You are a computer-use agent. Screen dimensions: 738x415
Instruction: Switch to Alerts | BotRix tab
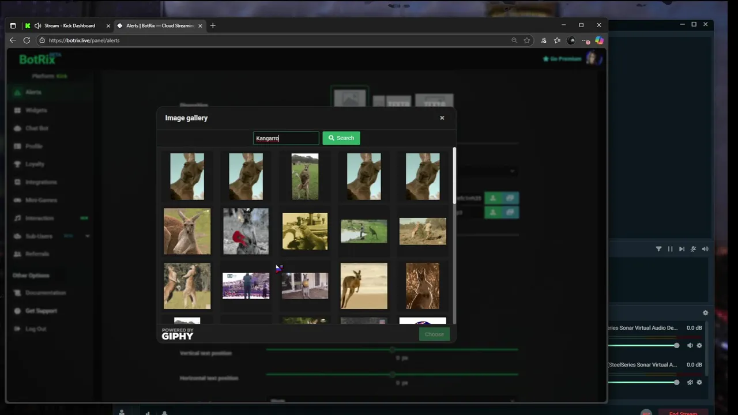(160, 25)
